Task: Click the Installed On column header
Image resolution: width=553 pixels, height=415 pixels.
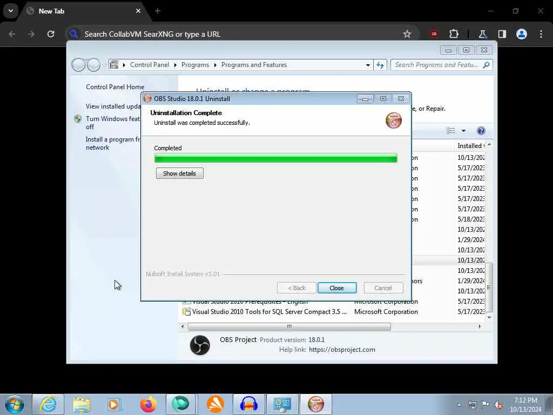Action: coord(470,146)
